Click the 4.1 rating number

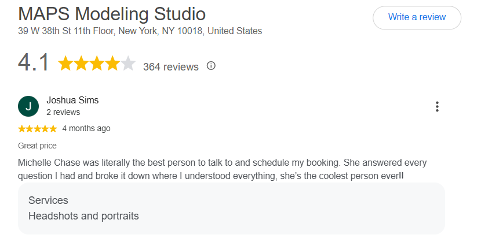33,62
